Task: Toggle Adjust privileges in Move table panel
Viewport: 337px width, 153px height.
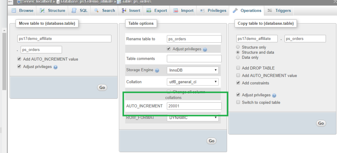Action: pos(19,66)
